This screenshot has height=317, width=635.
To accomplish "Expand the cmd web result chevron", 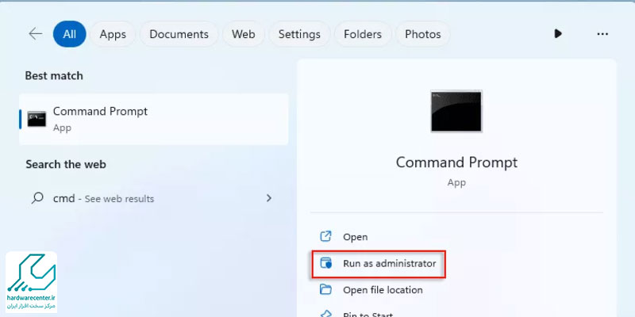I will 269,198.
